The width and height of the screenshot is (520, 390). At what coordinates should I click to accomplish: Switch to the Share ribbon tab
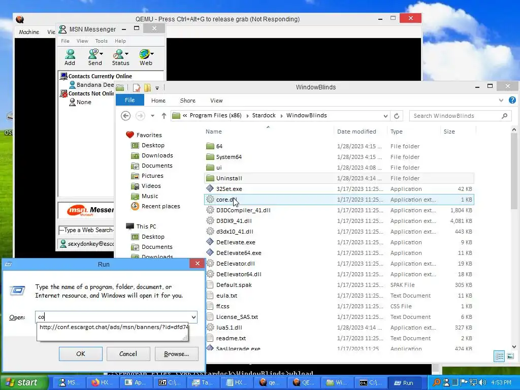point(188,101)
